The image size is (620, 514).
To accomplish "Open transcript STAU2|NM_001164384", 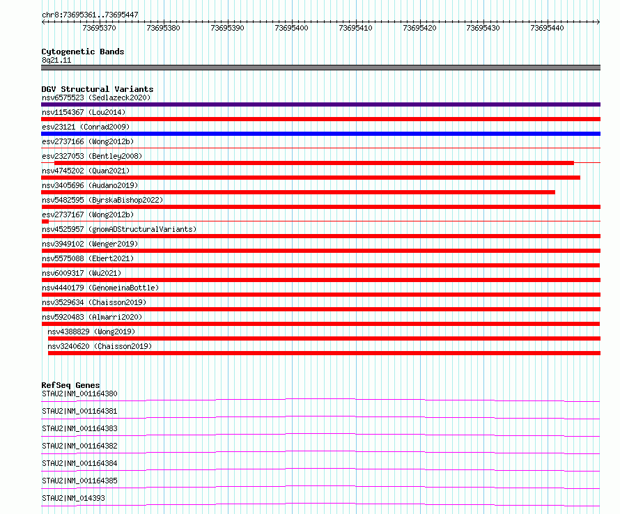I will coord(79,463).
